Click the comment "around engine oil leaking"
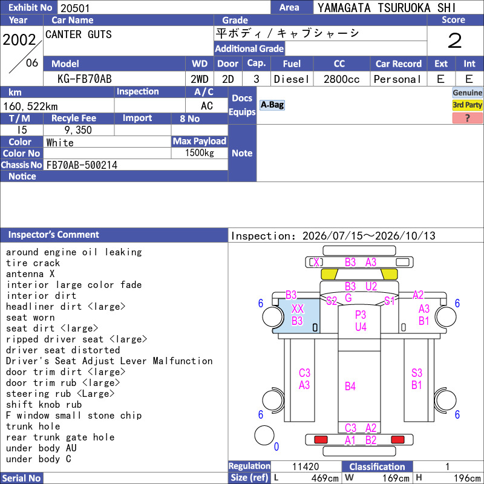Image resolution: width=484 pixels, height=484 pixels. 74,252
